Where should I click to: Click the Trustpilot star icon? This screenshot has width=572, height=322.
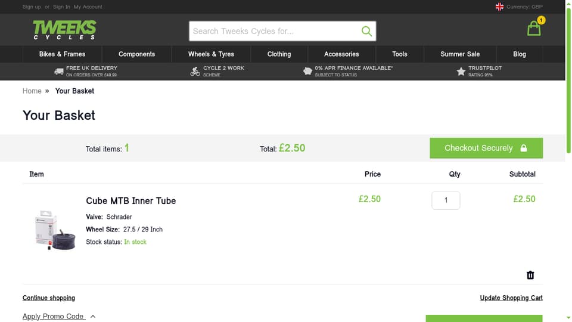click(461, 71)
